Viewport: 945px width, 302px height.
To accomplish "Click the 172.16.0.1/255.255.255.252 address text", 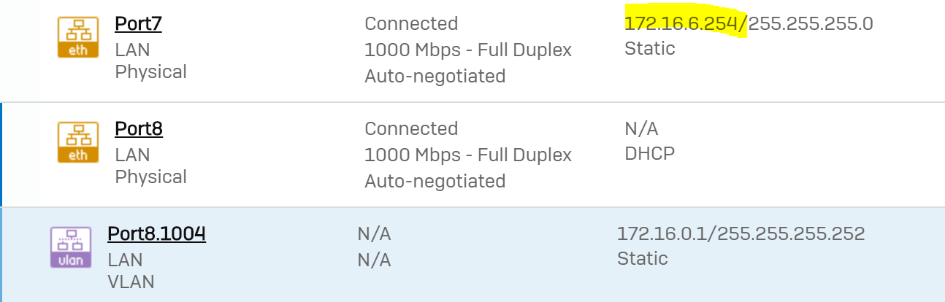I will (741, 234).
